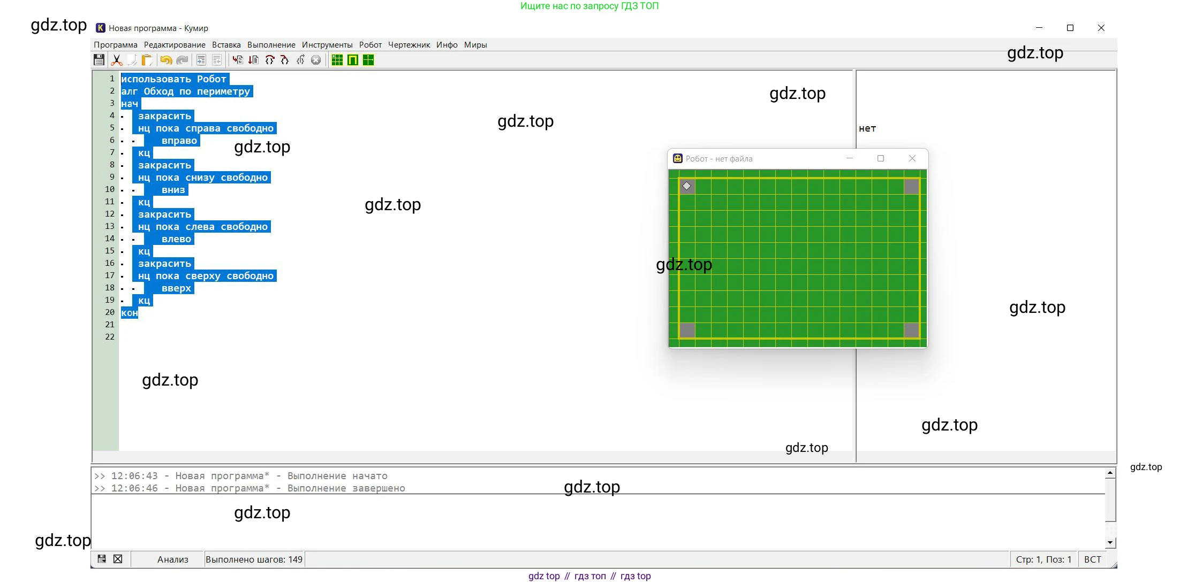The height and width of the screenshot is (584, 1180).
Task: Minimize the Робот window
Action: pos(849,158)
